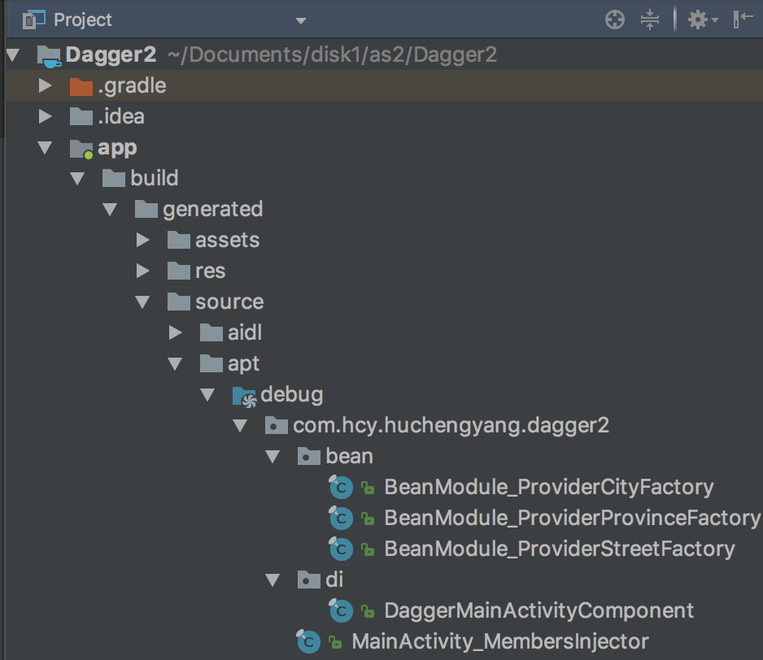Select the com.hcy.huchengyang.dagger2 package

coord(451,426)
